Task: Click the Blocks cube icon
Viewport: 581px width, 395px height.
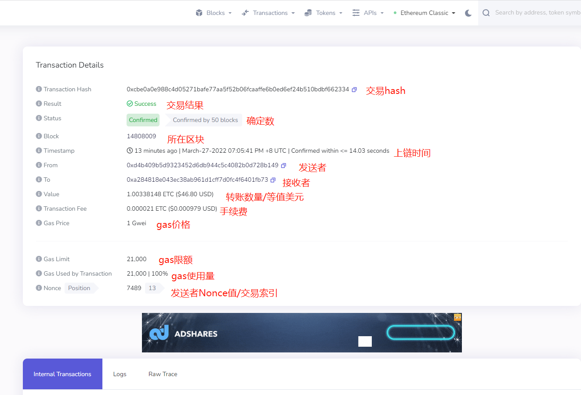Action: [x=199, y=13]
